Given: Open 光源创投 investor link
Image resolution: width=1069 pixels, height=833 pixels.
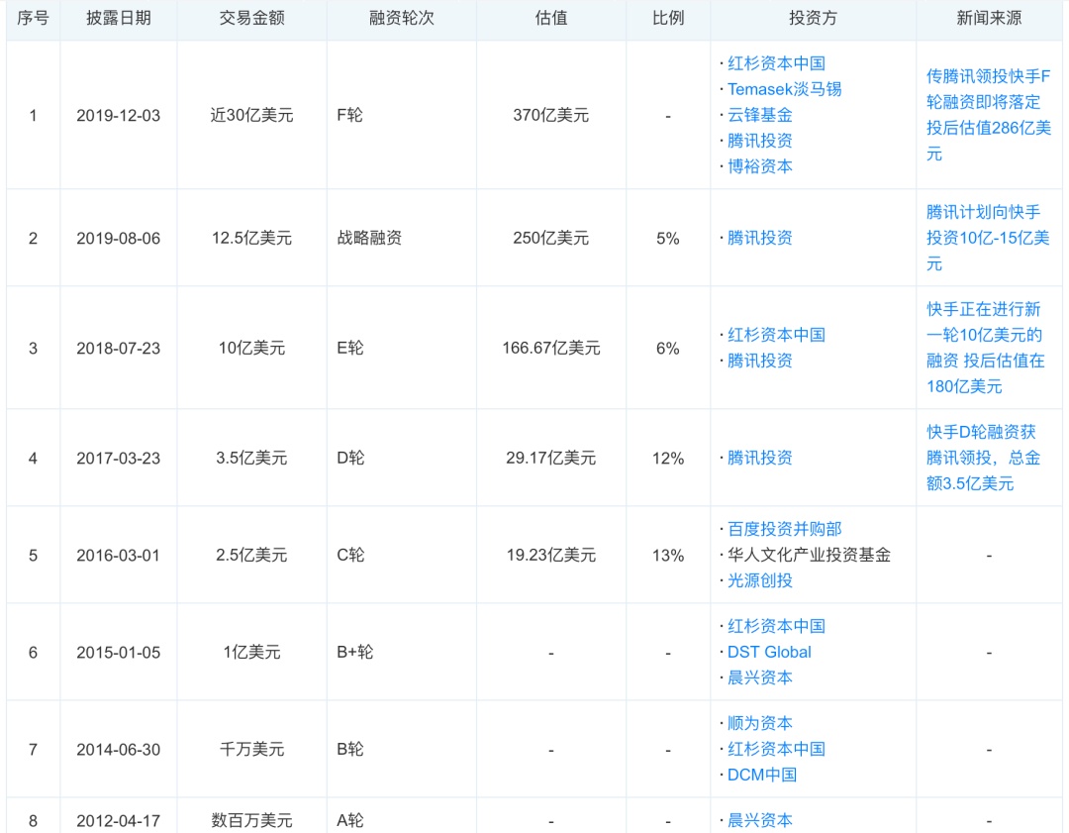Looking at the screenshot, I should (759, 580).
